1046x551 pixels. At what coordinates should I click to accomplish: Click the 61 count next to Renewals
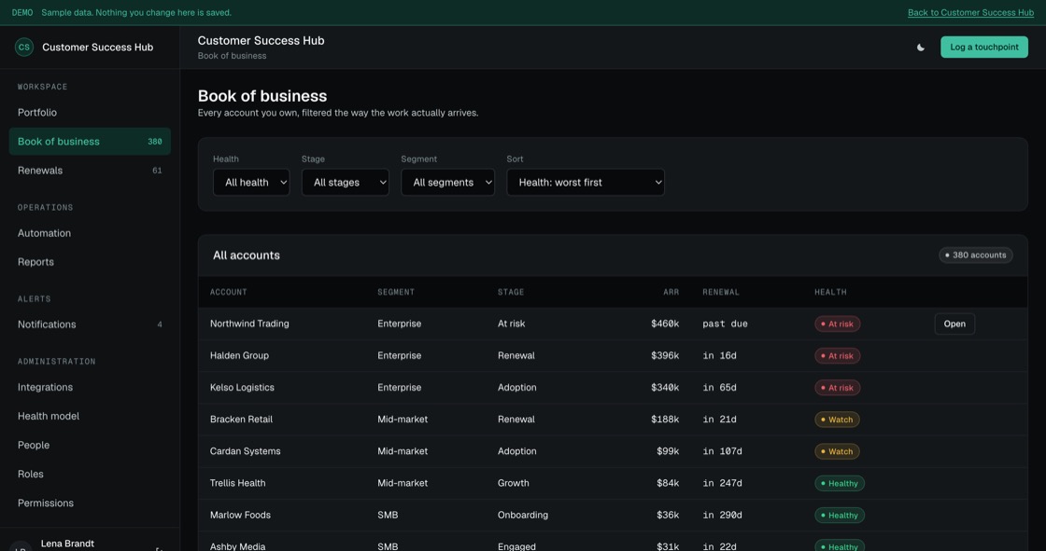[x=157, y=171]
